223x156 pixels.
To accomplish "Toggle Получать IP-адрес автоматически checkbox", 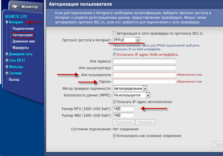I will pyautogui.click(x=115, y=102).
